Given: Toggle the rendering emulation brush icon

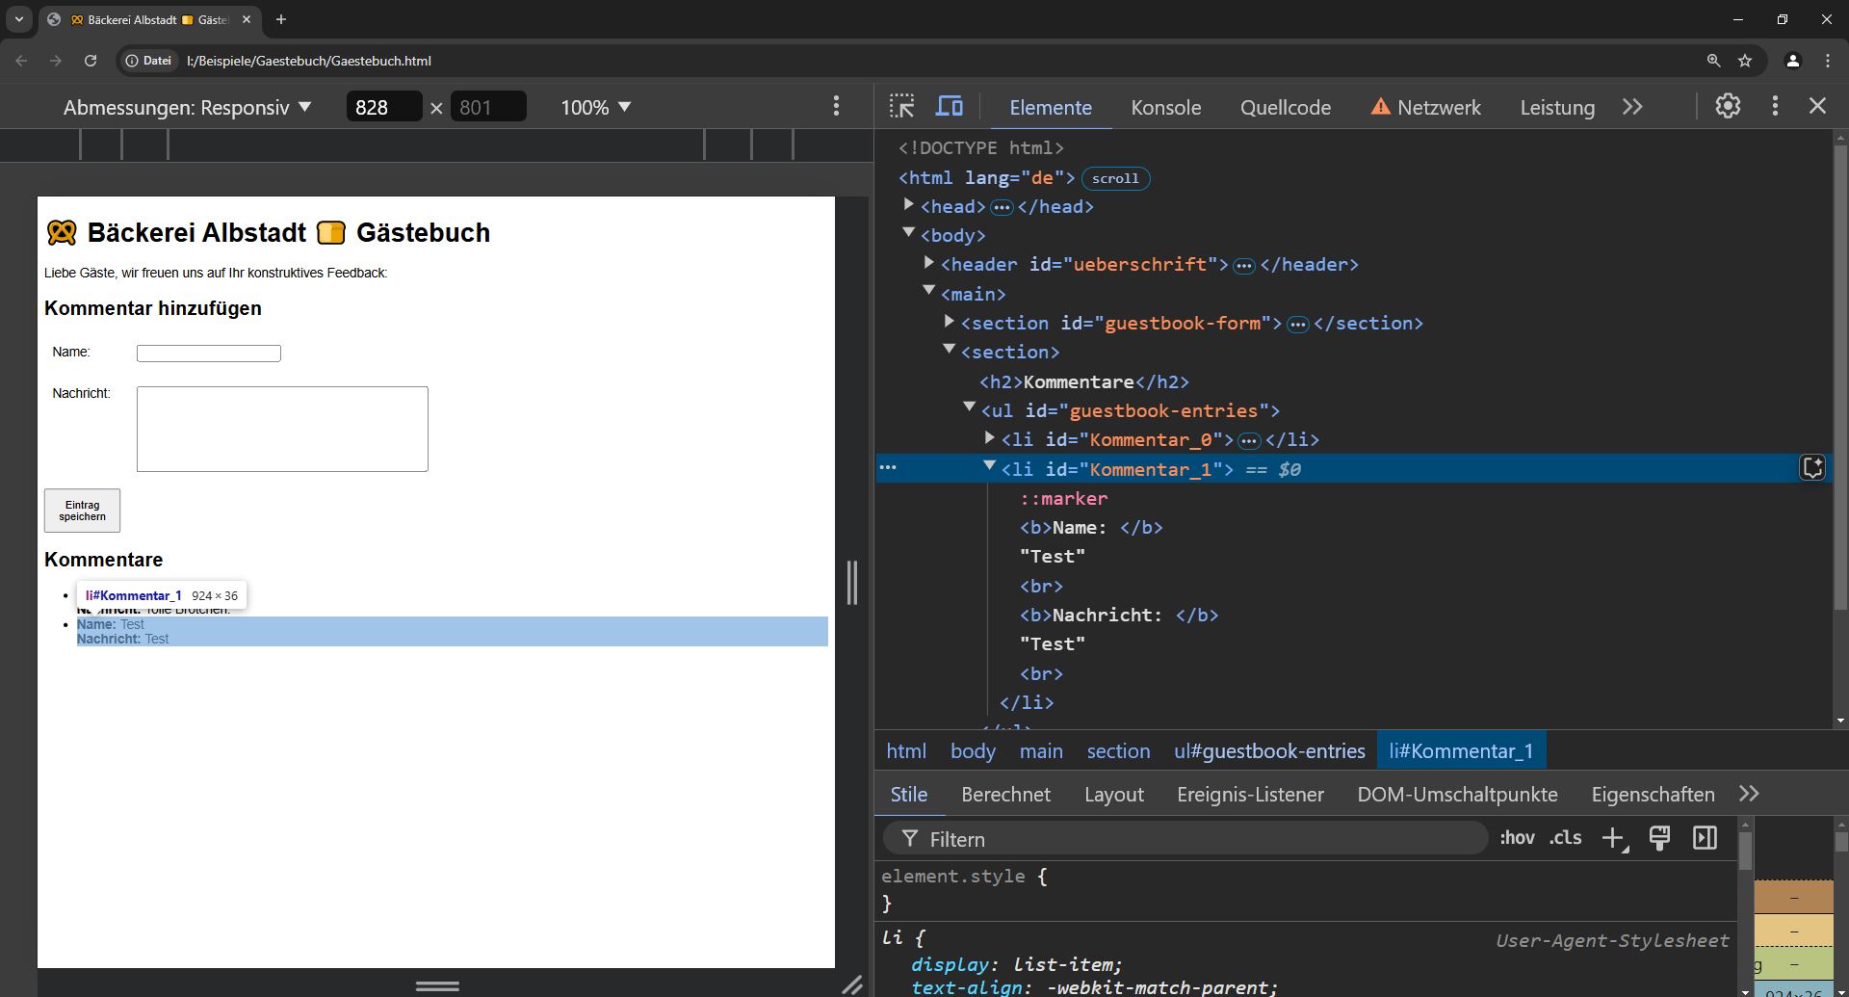Looking at the screenshot, I should [1659, 838].
